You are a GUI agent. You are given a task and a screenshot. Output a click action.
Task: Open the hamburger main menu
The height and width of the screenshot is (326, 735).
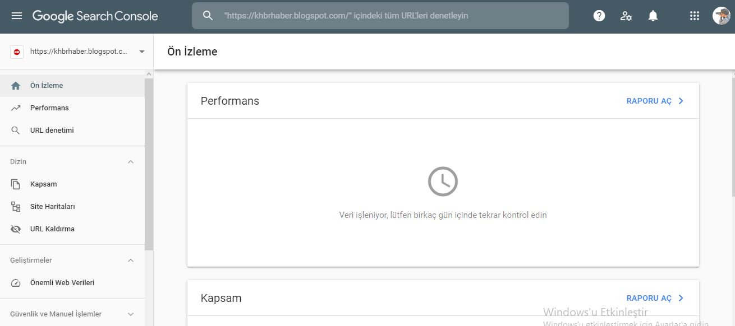(x=17, y=16)
